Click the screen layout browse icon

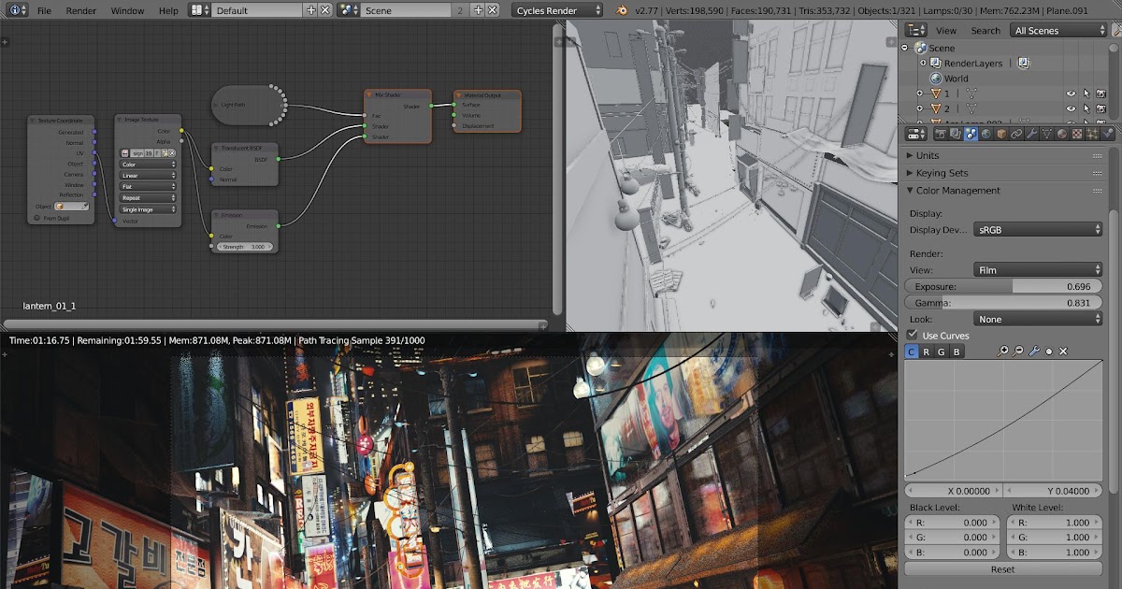(199, 10)
